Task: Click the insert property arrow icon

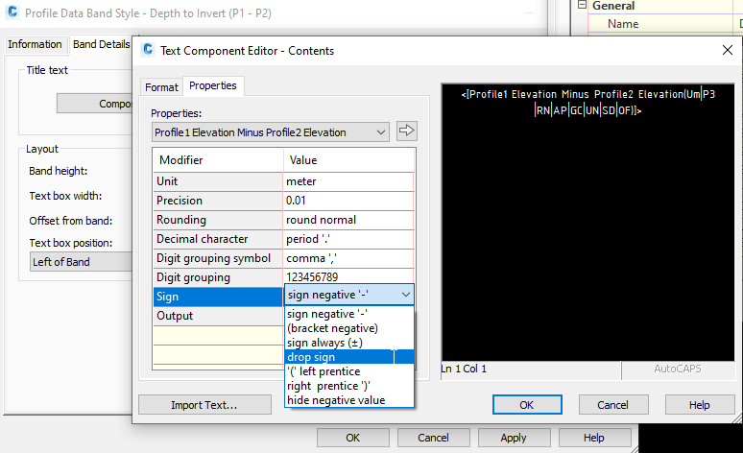Action: (407, 131)
